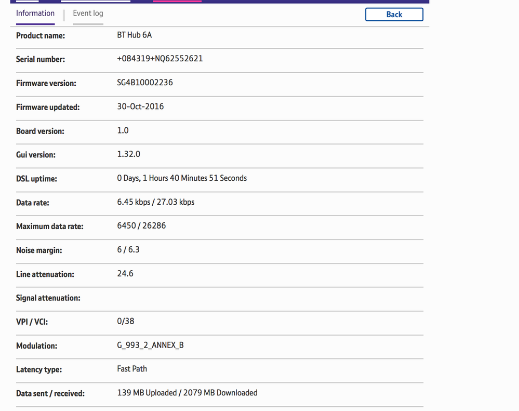Click the 'Latency type:' label
This screenshot has height=411, width=519.
pos(39,369)
